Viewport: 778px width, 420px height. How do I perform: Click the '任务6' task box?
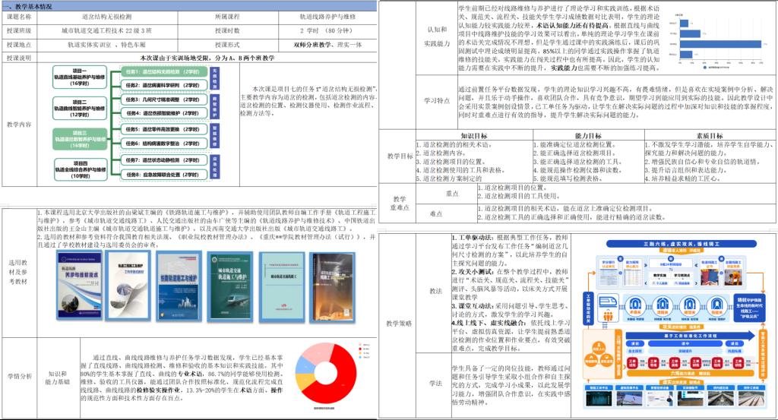tap(165, 144)
